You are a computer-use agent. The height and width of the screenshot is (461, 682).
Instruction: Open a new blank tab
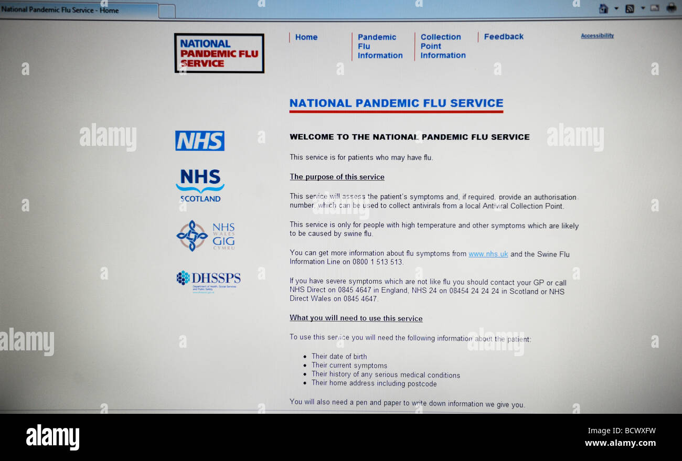click(167, 11)
